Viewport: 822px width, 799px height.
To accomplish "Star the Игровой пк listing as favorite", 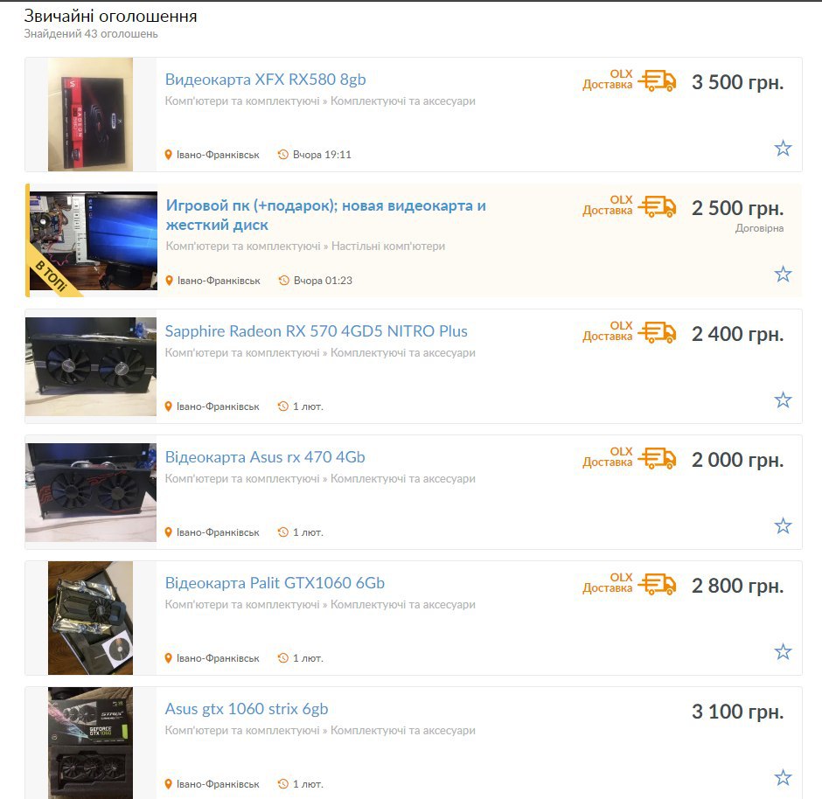I will point(783,274).
